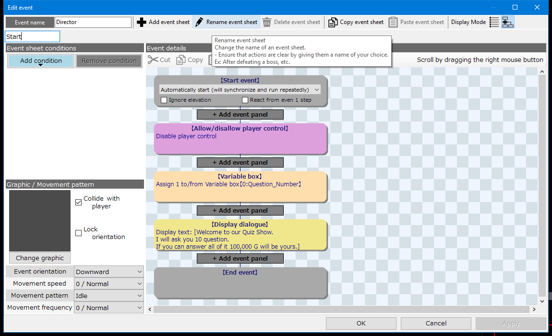Click the Add event sheet plus icon
Viewport: 552px width, 336px height.
(142, 22)
